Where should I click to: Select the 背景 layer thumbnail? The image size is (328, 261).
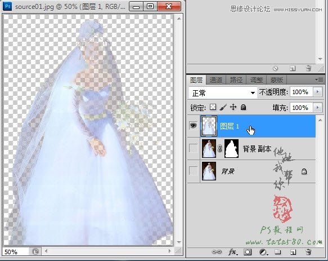pos(209,171)
